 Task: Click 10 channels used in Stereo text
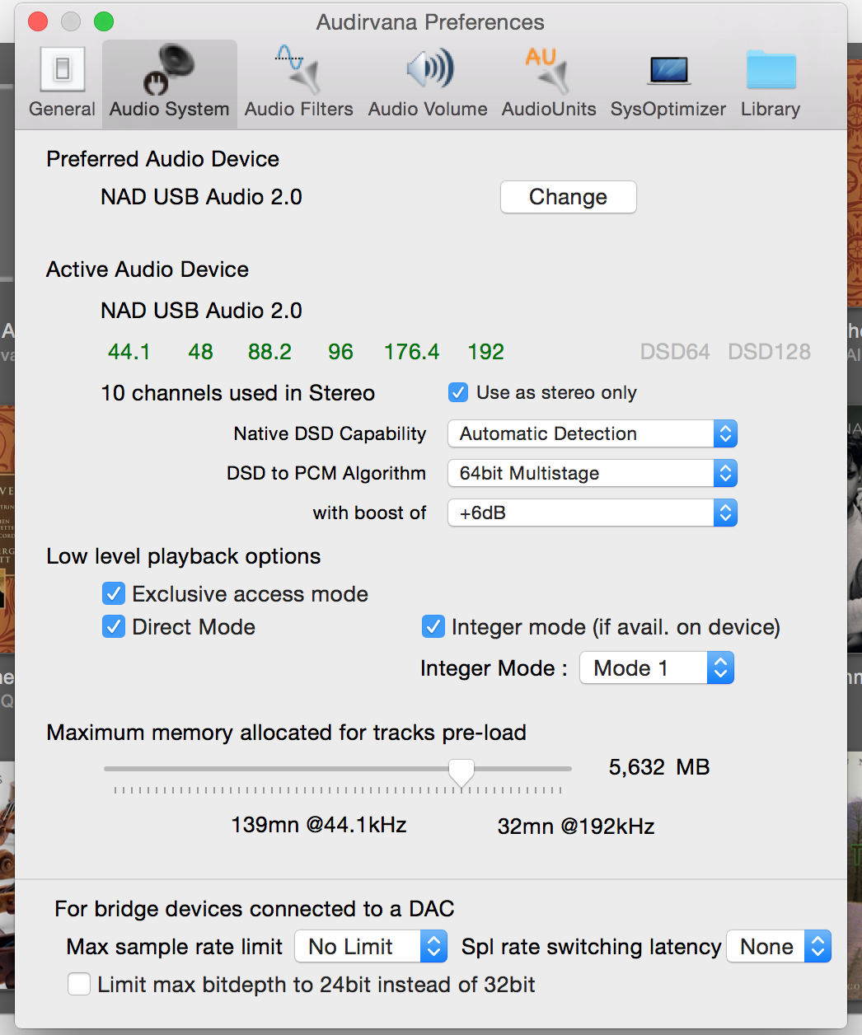point(238,393)
